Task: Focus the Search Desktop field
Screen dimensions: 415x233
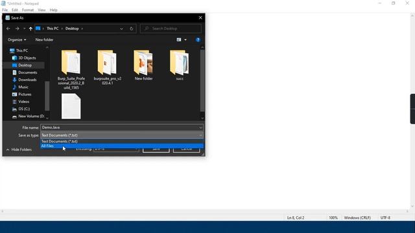Action: [171, 28]
